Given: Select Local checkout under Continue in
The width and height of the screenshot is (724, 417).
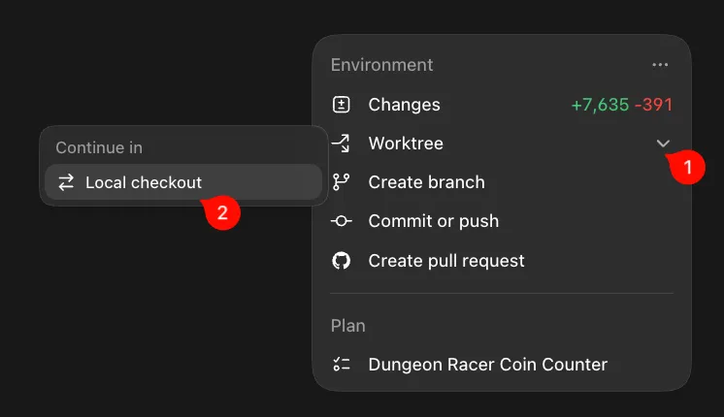Looking at the screenshot, I should (183, 182).
